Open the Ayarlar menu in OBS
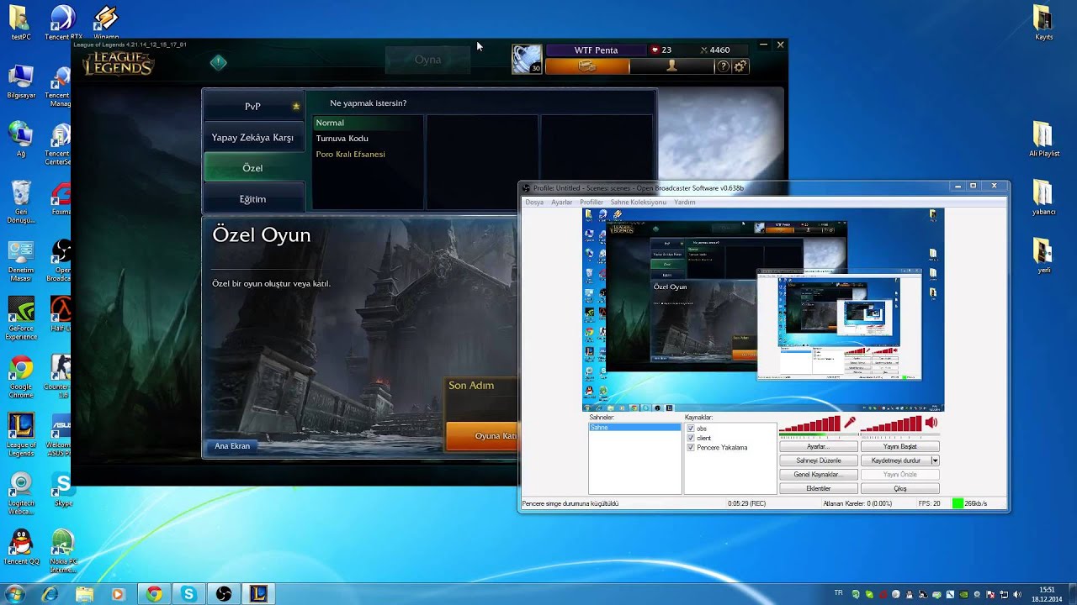The width and height of the screenshot is (1077, 605). click(x=561, y=203)
